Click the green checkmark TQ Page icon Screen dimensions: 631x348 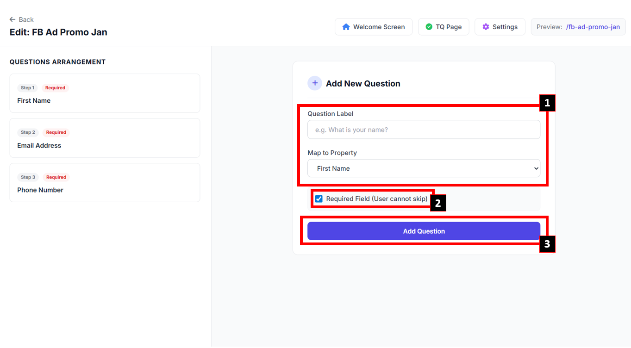click(x=429, y=27)
